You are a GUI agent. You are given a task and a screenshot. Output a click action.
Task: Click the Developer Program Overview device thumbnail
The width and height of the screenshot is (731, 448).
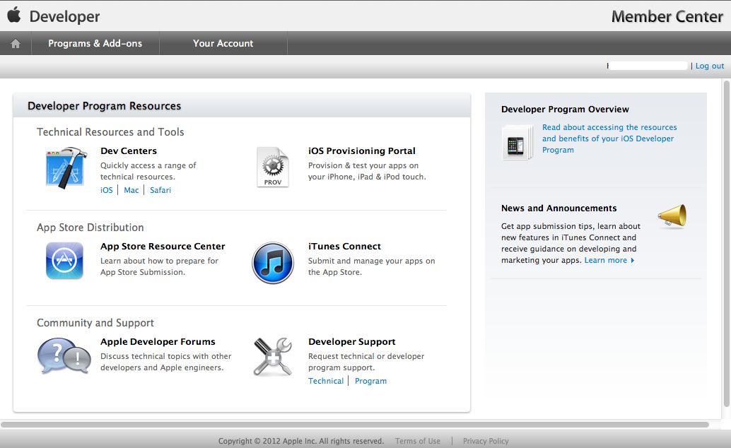pyautogui.click(x=517, y=143)
